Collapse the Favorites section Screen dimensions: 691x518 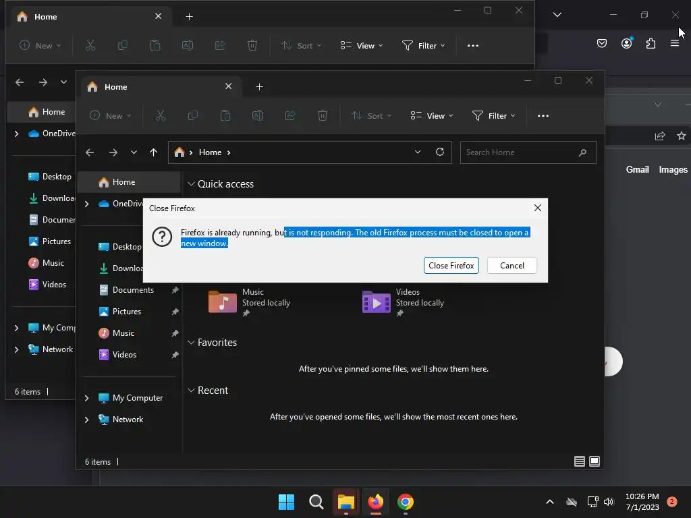point(191,342)
